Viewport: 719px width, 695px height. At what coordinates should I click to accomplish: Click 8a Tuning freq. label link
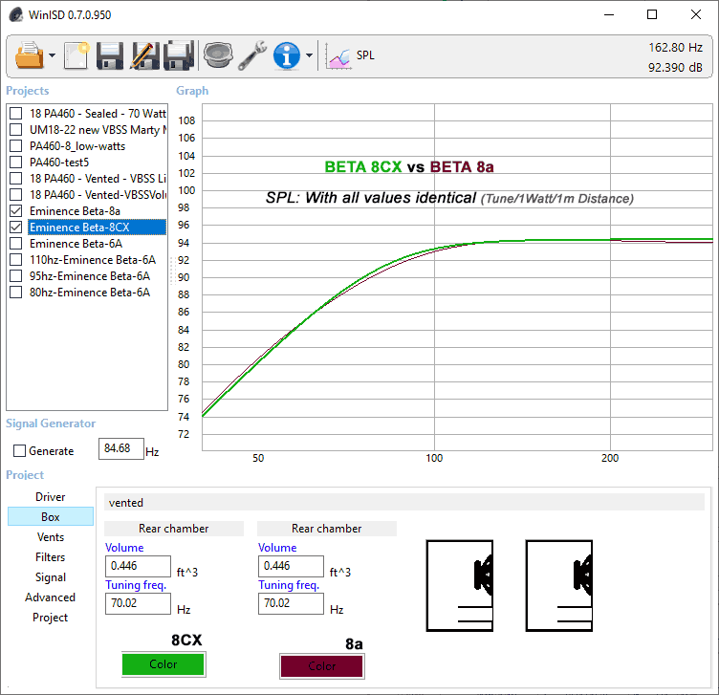click(x=289, y=585)
